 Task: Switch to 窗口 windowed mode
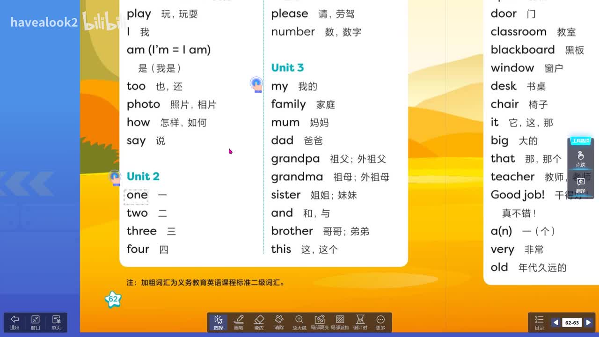coord(36,322)
